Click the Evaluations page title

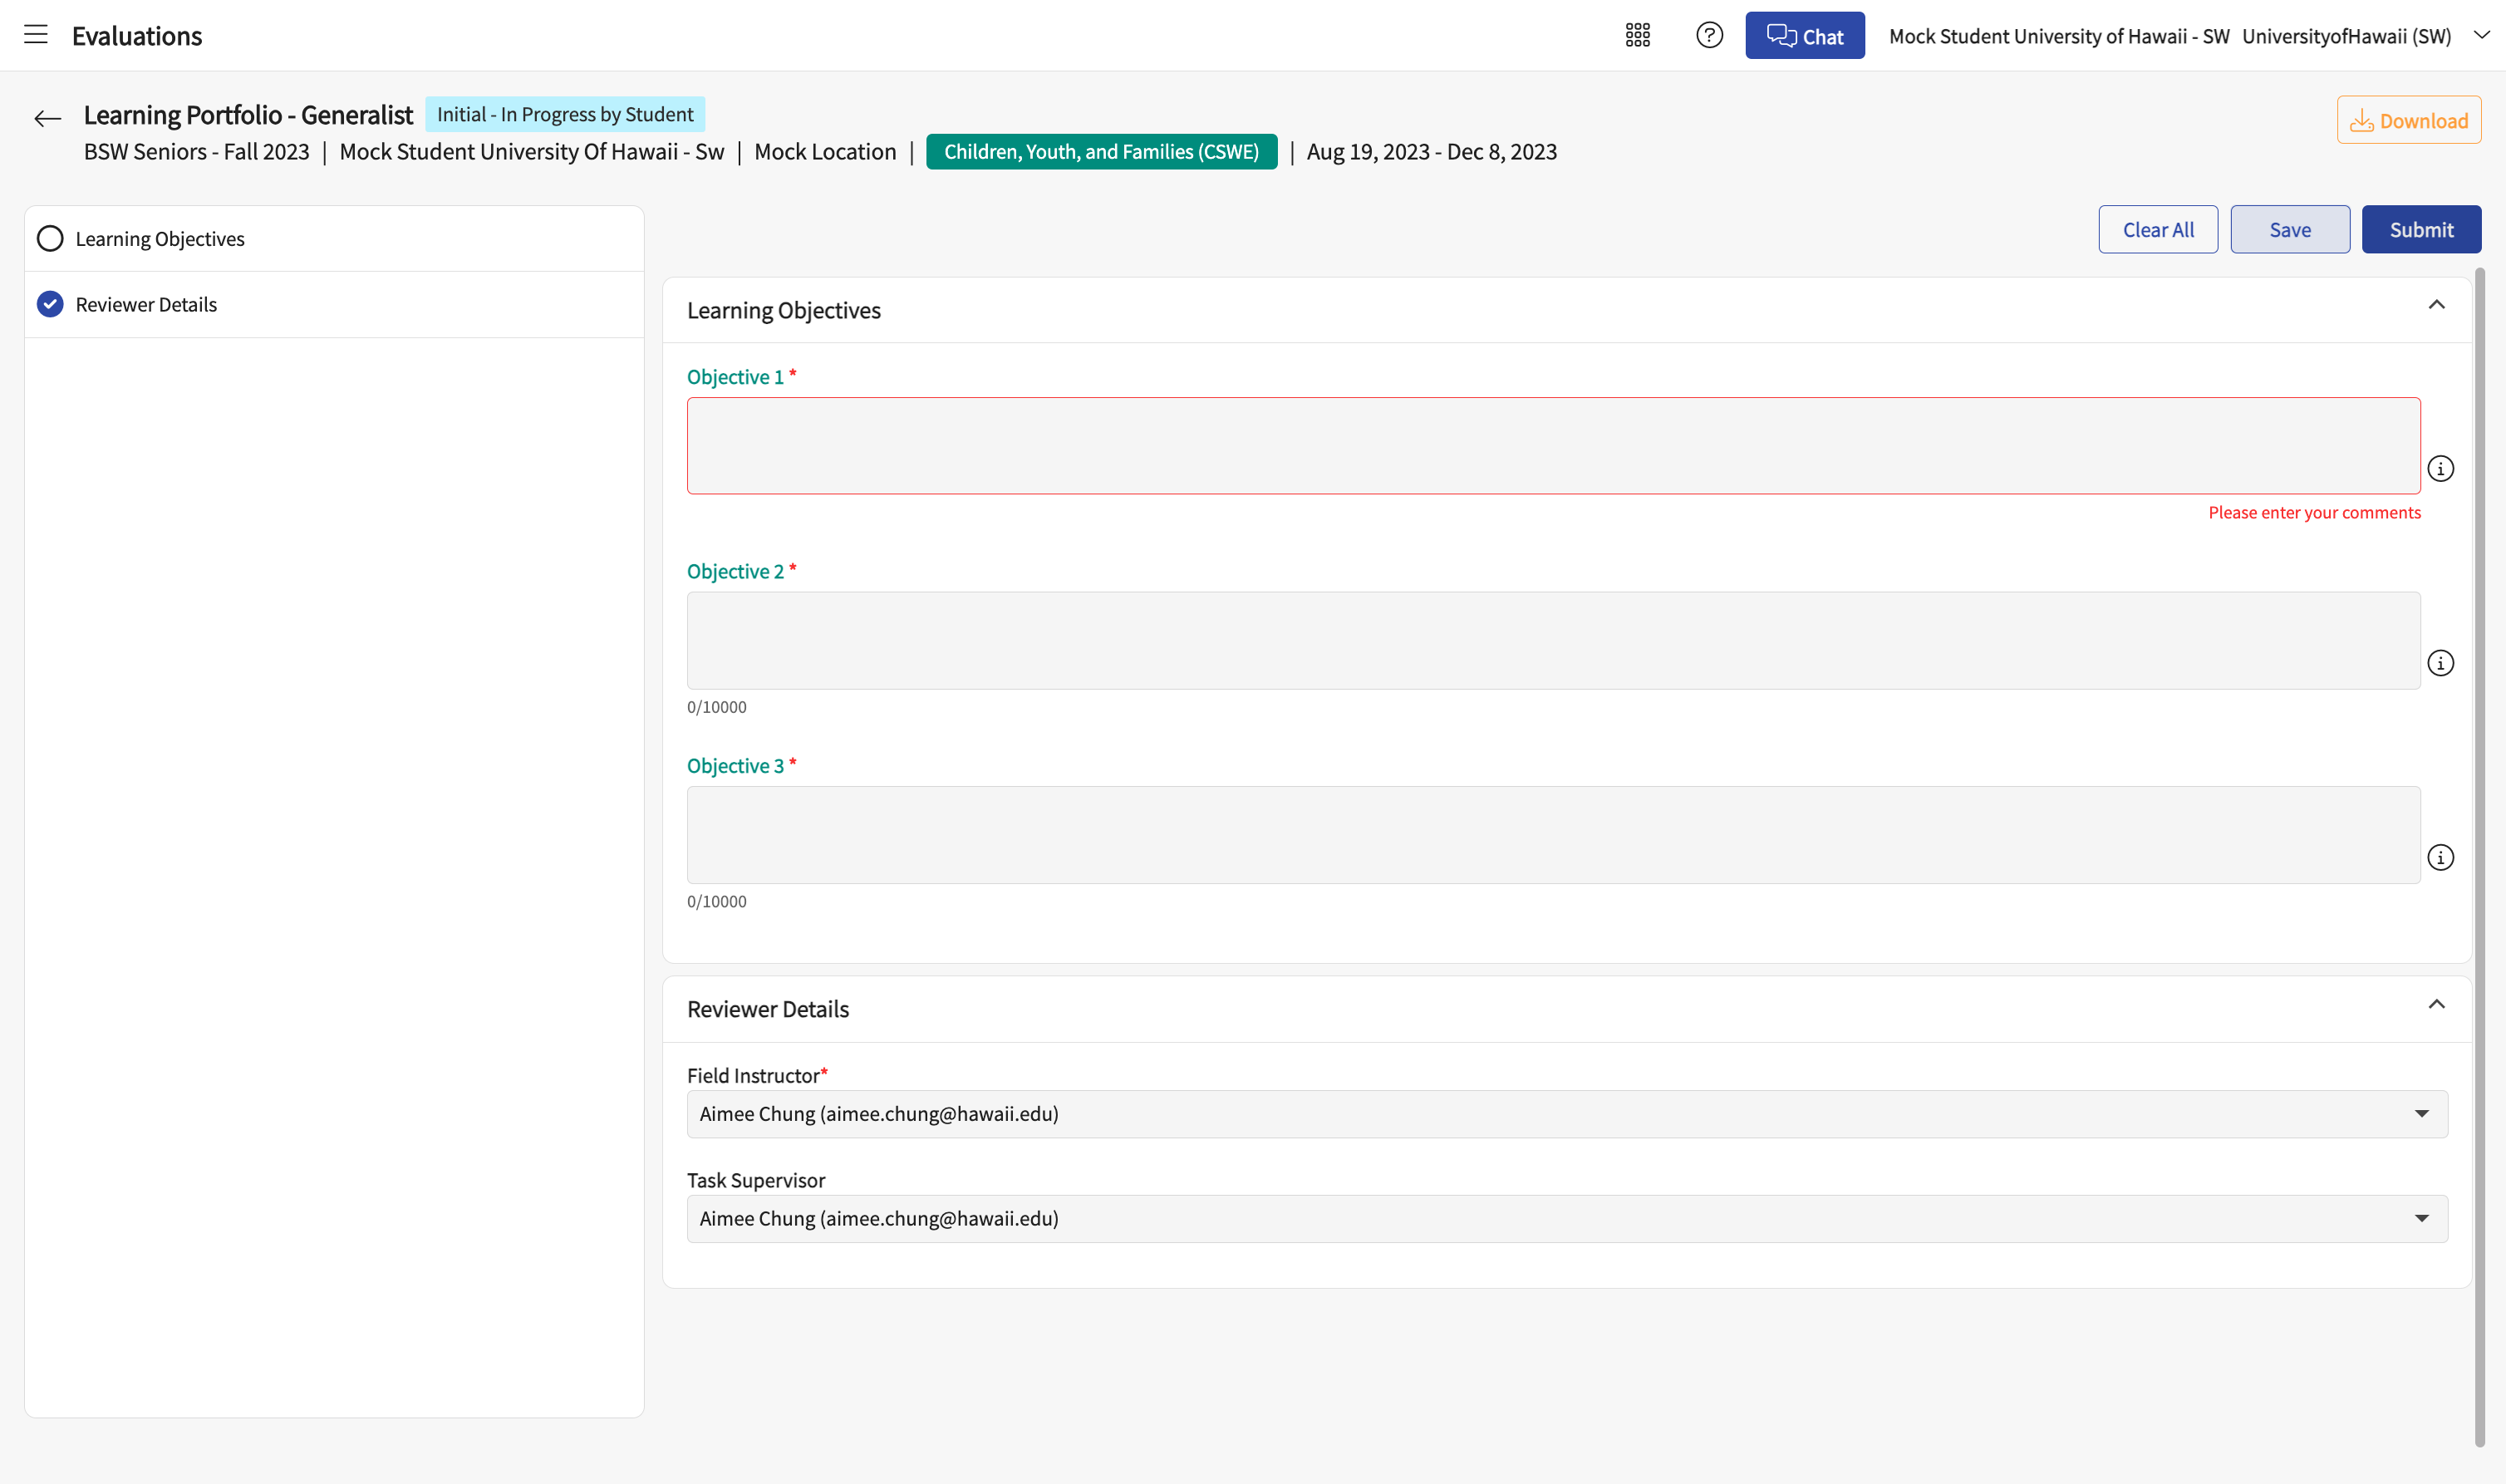coord(137,36)
